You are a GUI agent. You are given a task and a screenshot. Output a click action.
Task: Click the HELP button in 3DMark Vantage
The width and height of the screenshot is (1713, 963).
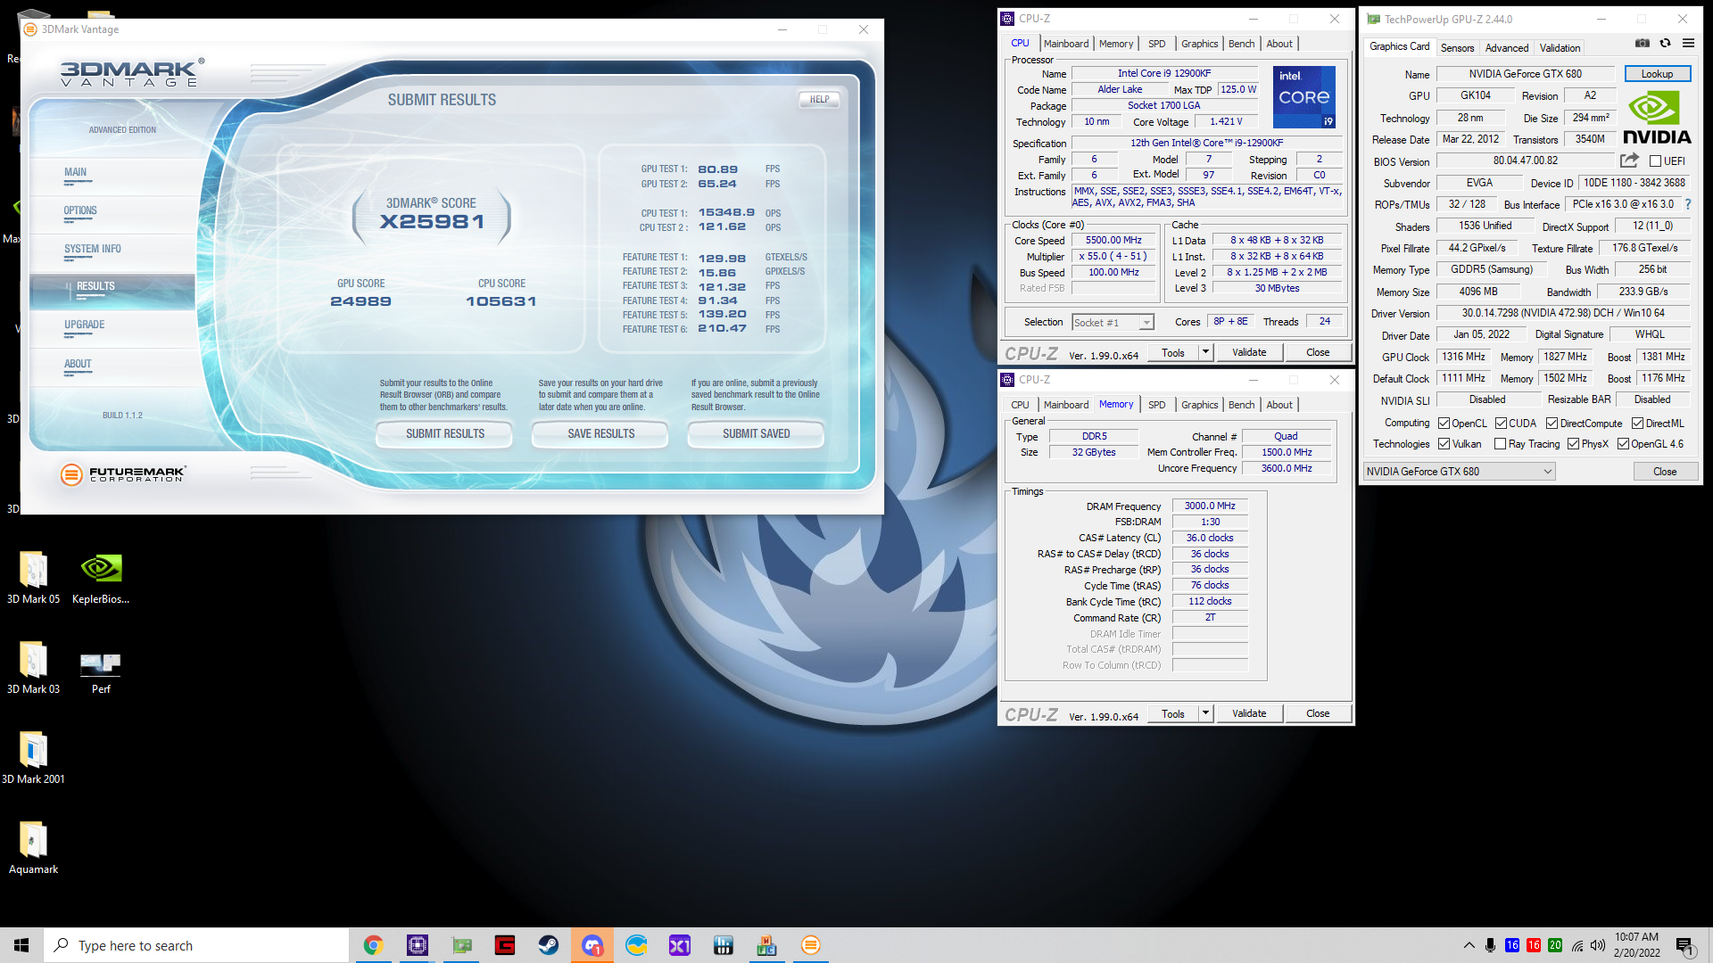click(x=819, y=100)
